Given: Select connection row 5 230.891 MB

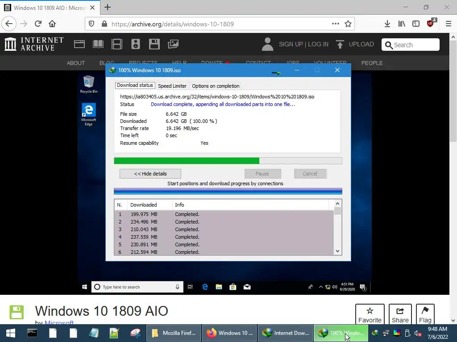Looking at the screenshot, I should (224, 244).
